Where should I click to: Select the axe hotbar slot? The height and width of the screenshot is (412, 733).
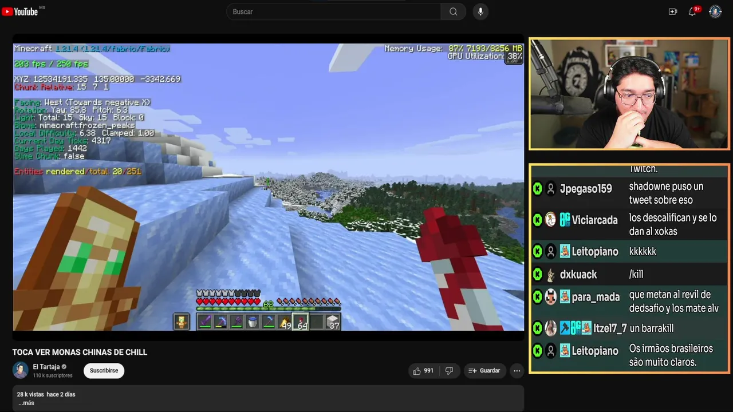[x=237, y=322]
